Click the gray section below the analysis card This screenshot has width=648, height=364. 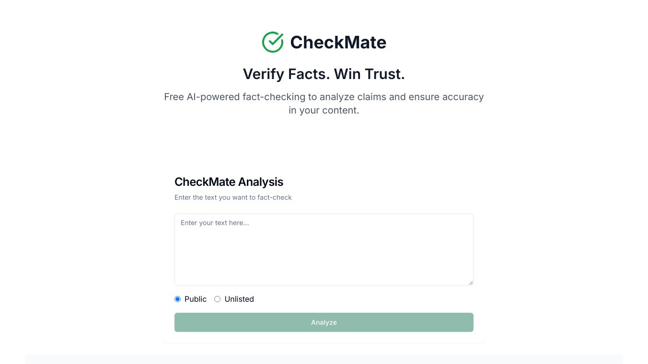pos(324,359)
